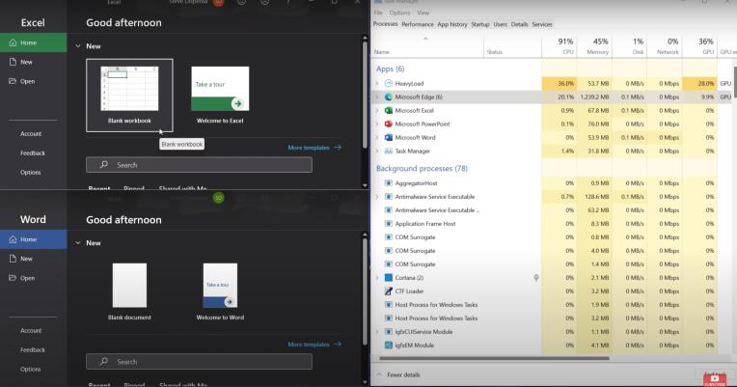
Task: Switch to the App history tab
Action: coord(452,24)
